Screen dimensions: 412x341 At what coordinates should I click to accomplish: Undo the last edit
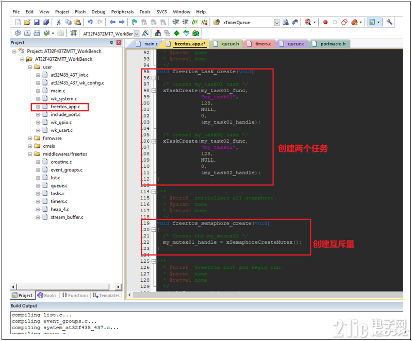(x=90, y=22)
